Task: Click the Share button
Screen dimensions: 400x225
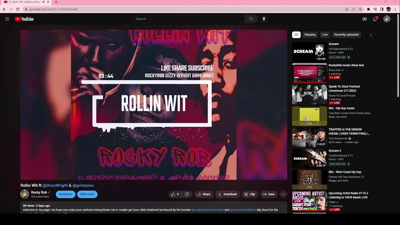Action: click(204, 194)
